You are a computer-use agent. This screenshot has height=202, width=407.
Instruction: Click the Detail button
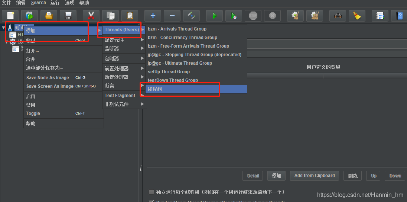(253, 176)
